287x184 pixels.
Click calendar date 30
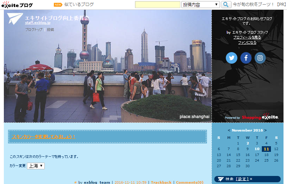(x=247, y=166)
